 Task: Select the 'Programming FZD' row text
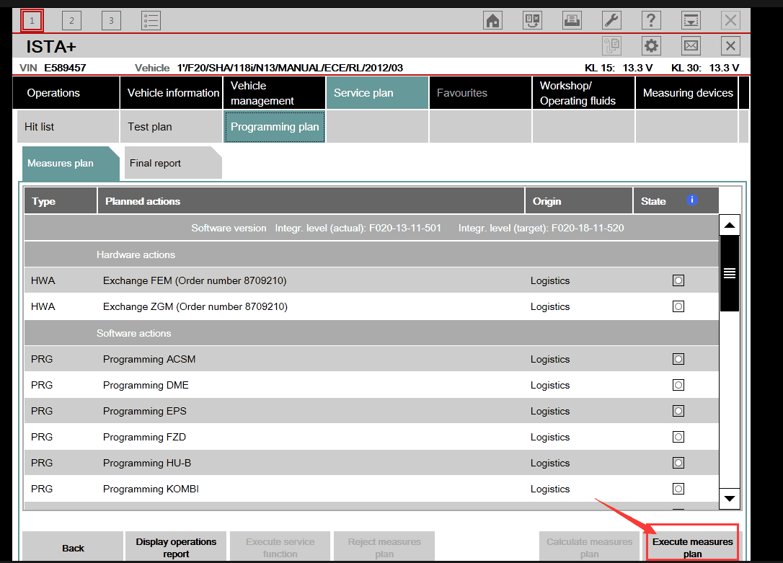(144, 437)
